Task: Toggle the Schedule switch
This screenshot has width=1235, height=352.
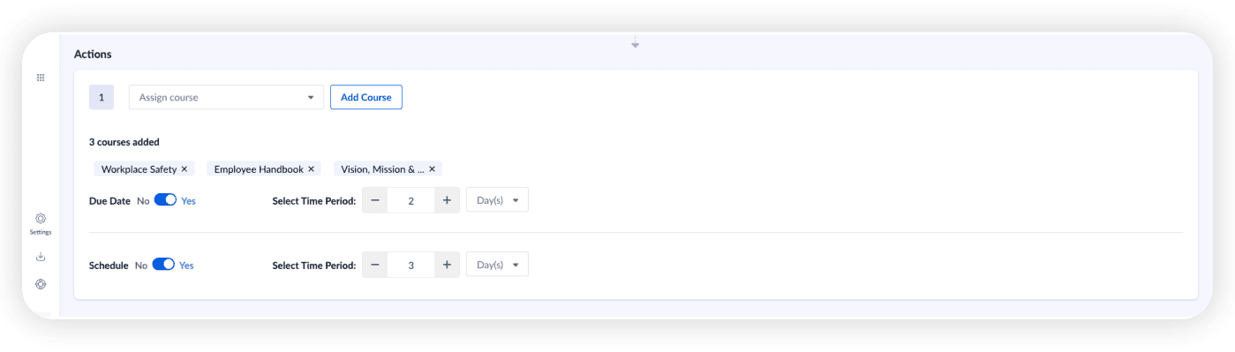Action: [163, 265]
